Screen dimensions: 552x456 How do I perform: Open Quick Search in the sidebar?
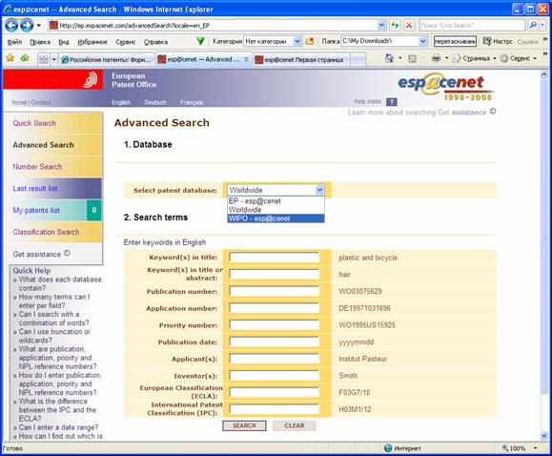(34, 123)
